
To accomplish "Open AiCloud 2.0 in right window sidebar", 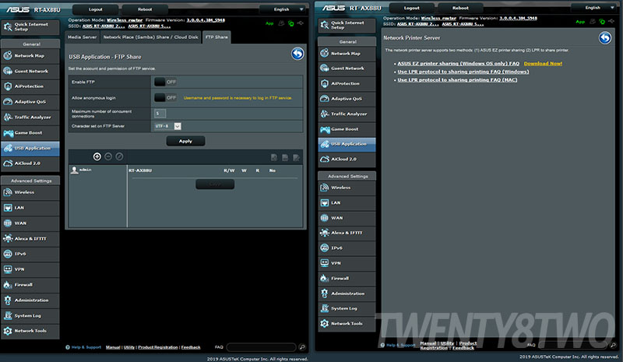I will click(347, 160).
